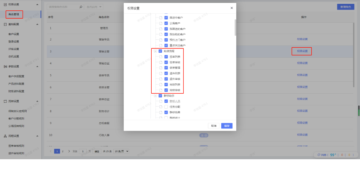The image size is (360, 175).
Task: Click the 营销专员 role name cell
Action: (x=104, y=39)
